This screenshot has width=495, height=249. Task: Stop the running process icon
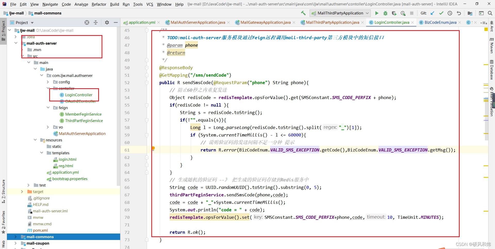click(412, 13)
